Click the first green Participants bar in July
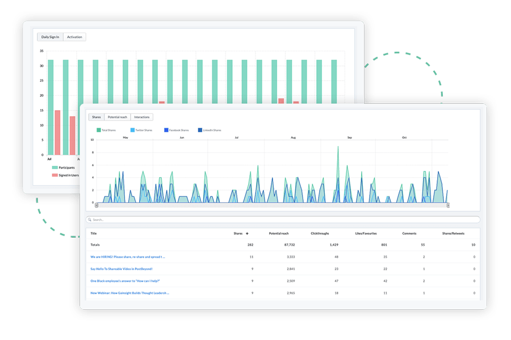 (x=51, y=107)
